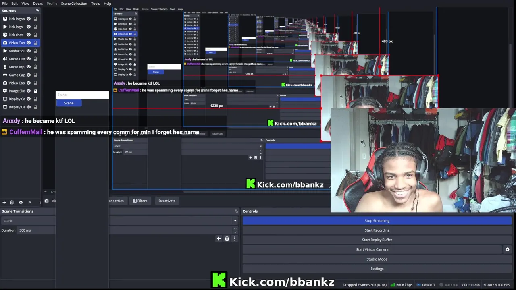This screenshot has width=516, height=290.
Task: Toggle lock on kick logoo source
Action: coord(35,19)
